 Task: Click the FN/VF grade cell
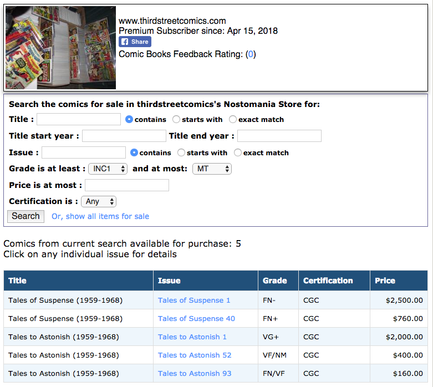pyautogui.click(x=278, y=373)
